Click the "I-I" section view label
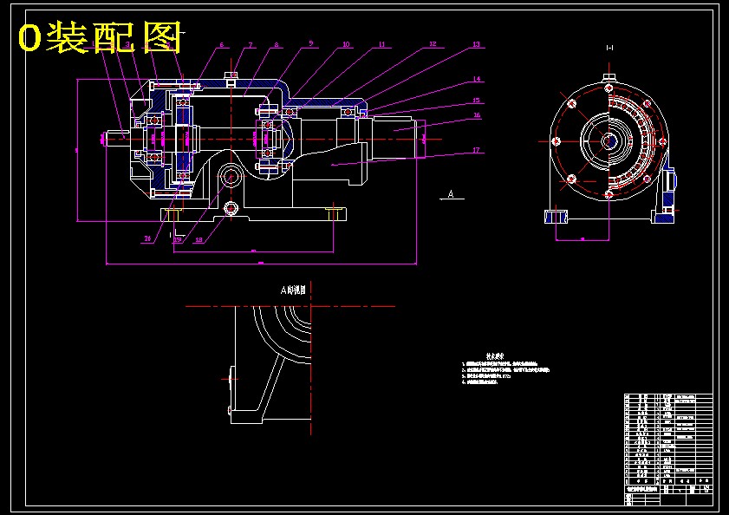Screen dimensions: 729x515 pos(609,48)
